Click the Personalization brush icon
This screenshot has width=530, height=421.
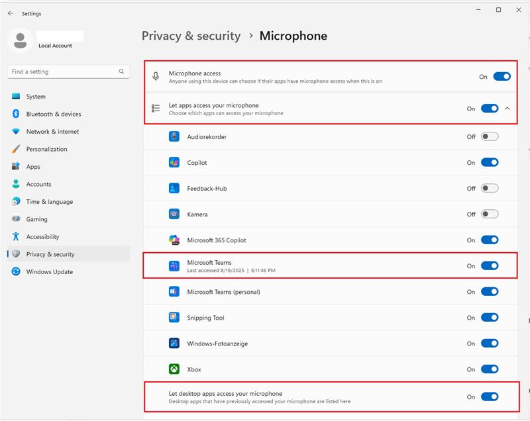coord(16,149)
